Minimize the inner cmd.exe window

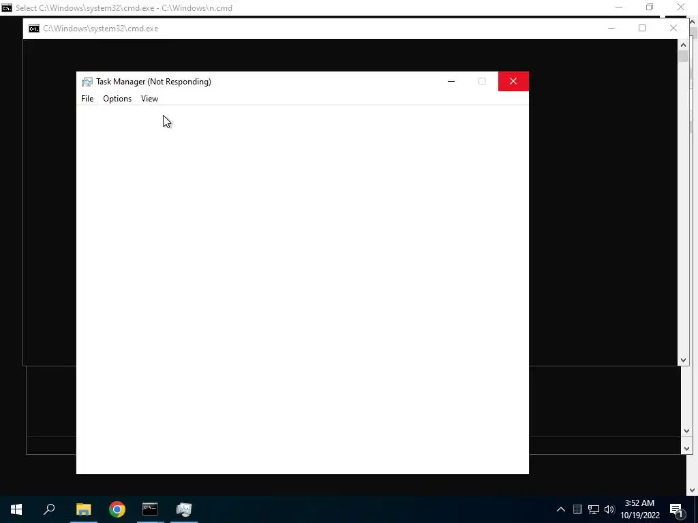(x=611, y=28)
